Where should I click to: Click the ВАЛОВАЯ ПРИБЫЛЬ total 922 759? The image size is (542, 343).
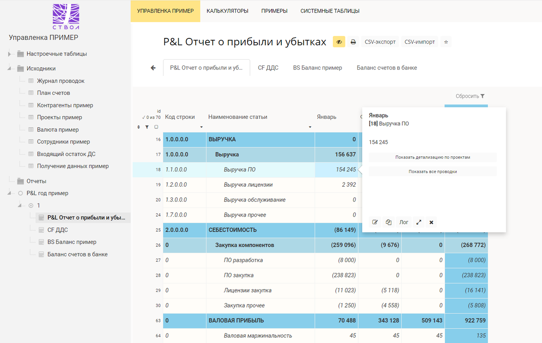click(x=466, y=321)
